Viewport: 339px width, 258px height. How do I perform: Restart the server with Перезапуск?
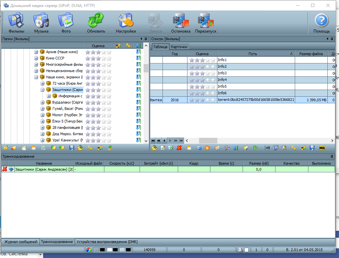pyautogui.click(x=206, y=23)
